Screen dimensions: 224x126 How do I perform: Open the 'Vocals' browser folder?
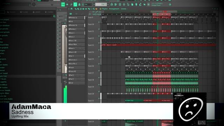tap(3, 79)
